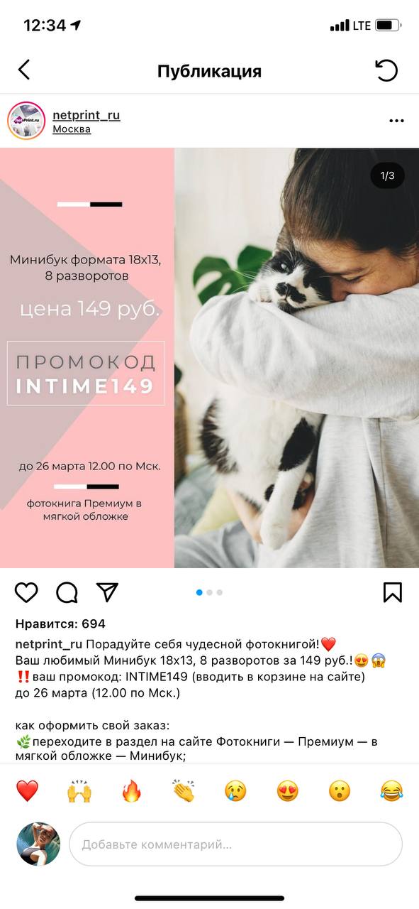Insert the fire emoji reaction
The image size is (419, 909).
131,790
